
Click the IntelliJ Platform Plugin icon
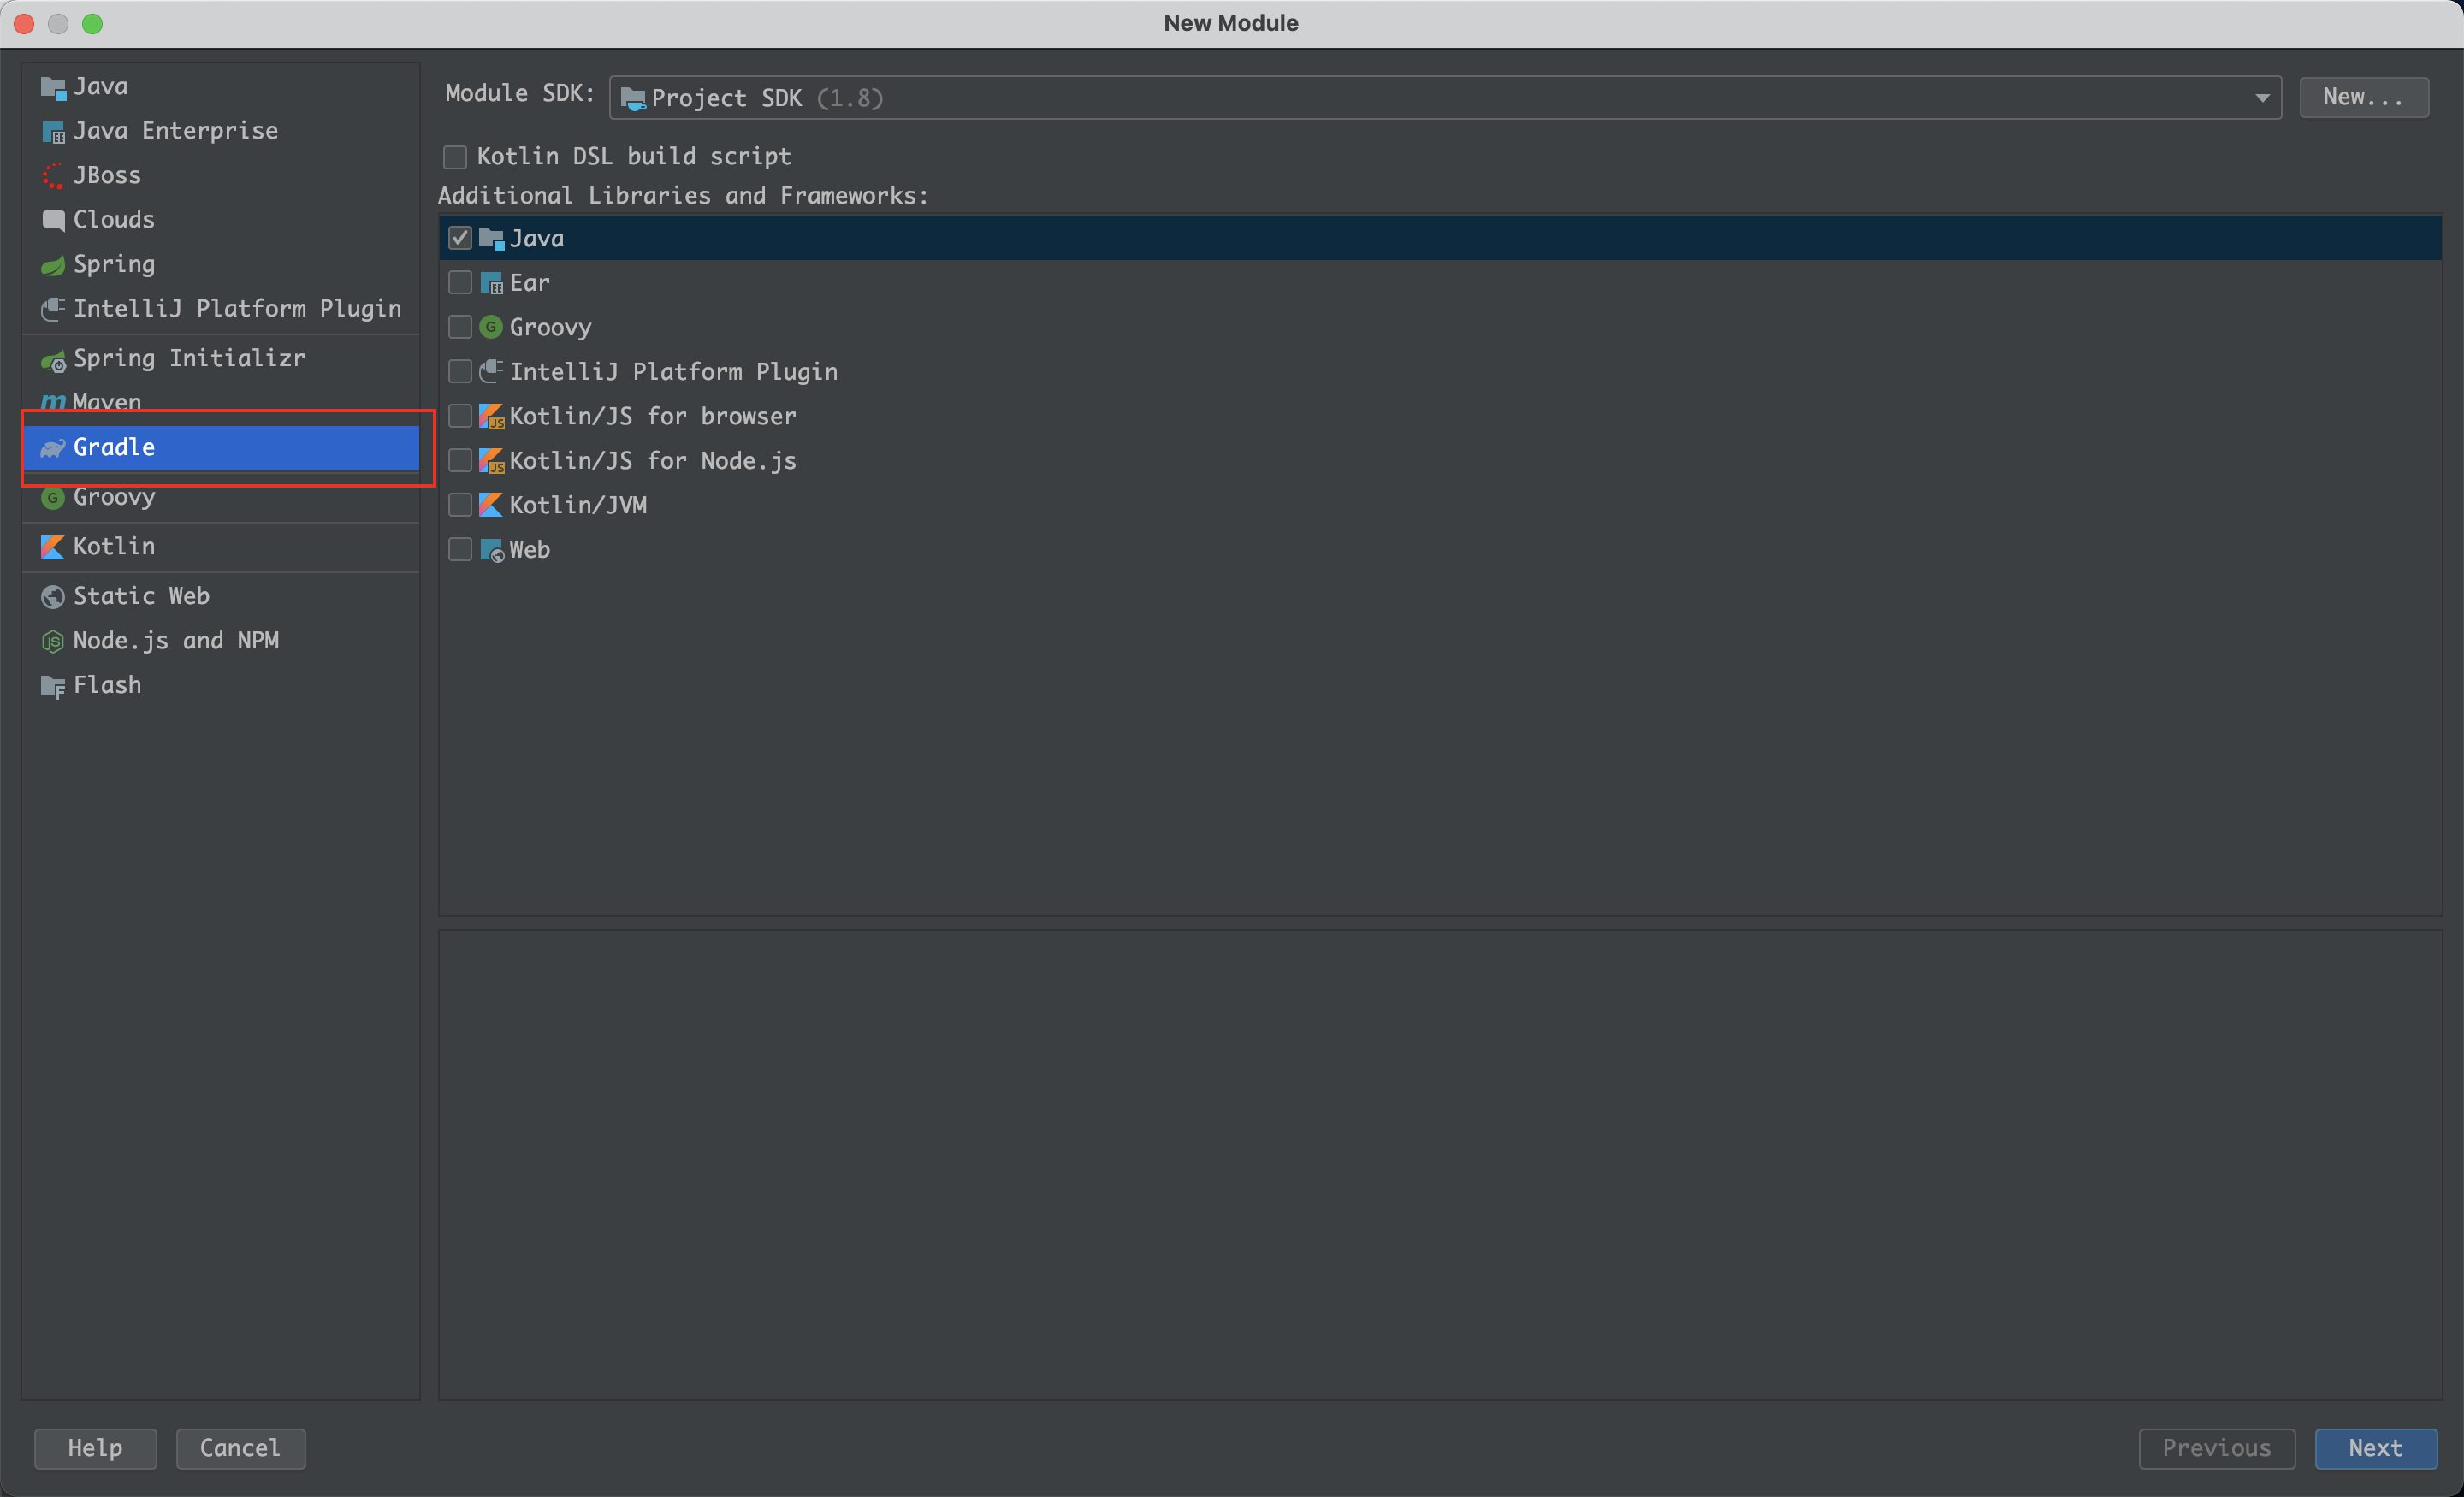[x=52, y=308]
